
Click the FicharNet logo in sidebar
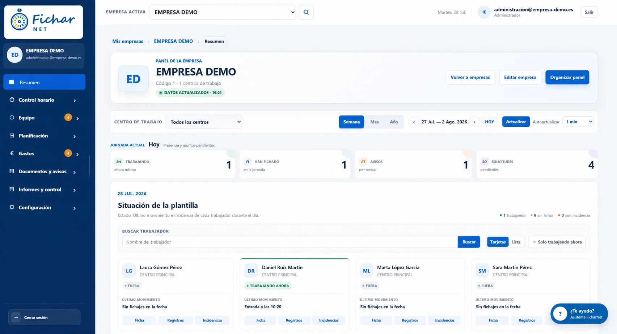[43, 22]
